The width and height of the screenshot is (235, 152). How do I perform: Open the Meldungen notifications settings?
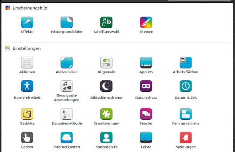pyautogui.click(x=186, y=137)
